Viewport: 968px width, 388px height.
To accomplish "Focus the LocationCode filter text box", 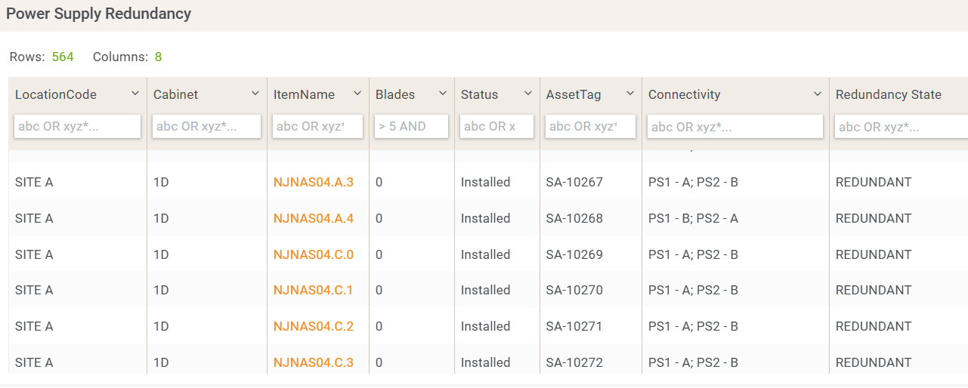I will (x=77, y=126).
